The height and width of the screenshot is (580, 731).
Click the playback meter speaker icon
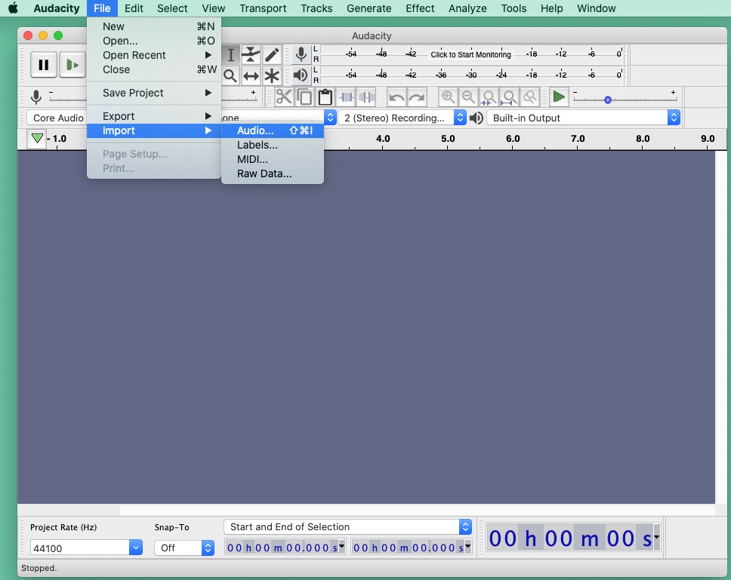click(301, 75)
